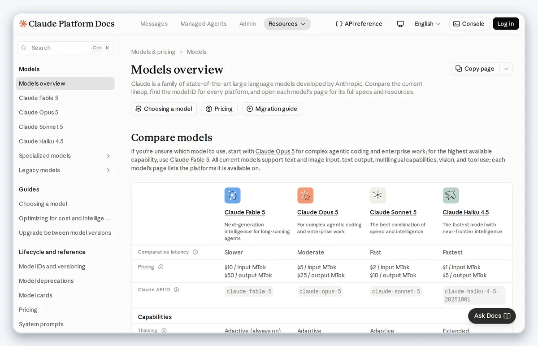Open Model IDs and versioning page
The image size is (538, 346).
coord(65,266)
